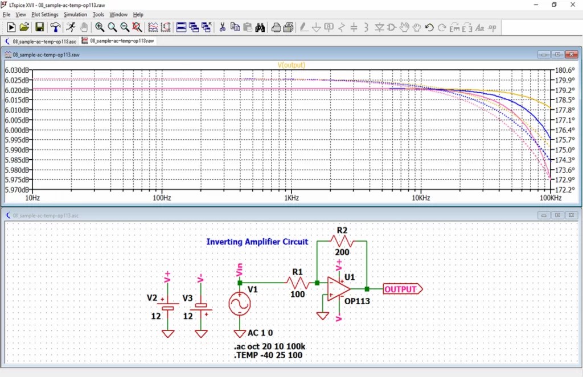Tile windows horizontally toolbar icon
This screenshot has height=377, width=583.
click(181, 27)
